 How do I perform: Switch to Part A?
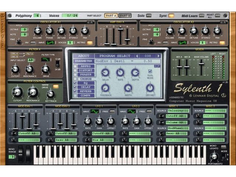(x=111, y=15)
